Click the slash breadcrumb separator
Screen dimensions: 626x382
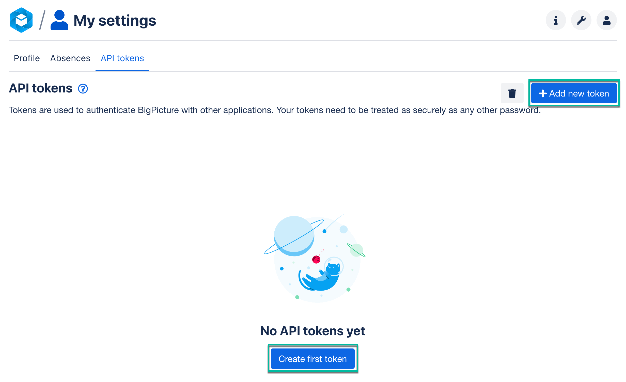point(42,20)
